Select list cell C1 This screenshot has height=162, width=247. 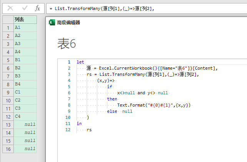pyautogui.click(x=25, y=92)
